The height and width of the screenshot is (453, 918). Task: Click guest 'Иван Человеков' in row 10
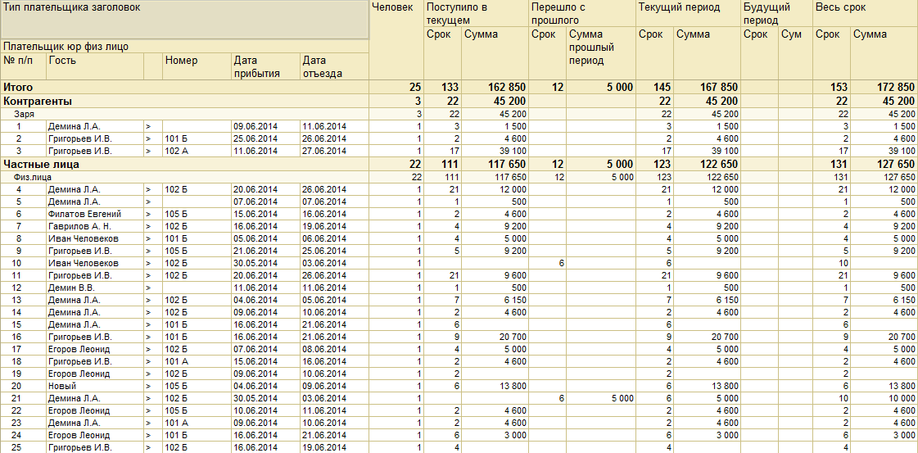click(95, 264)
